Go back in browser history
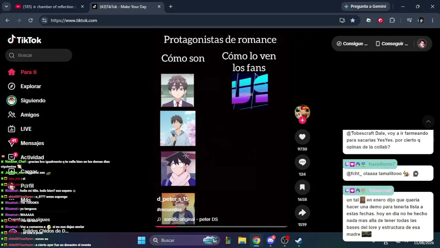 coord(8,20)
